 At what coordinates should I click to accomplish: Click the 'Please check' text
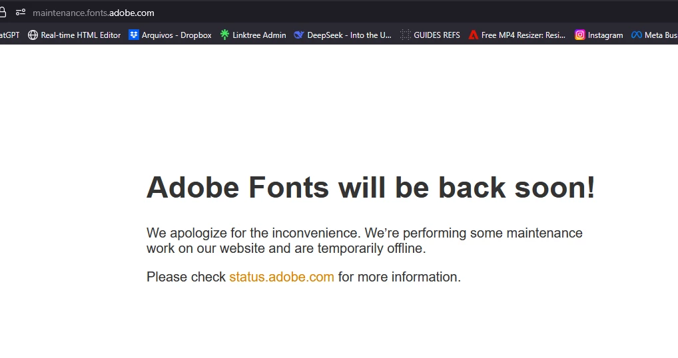[x=186, y=277]
